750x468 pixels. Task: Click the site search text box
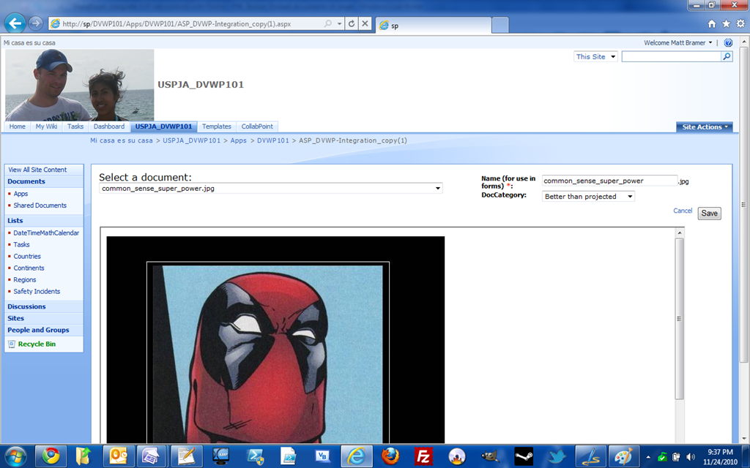click(x=671, y=56)
